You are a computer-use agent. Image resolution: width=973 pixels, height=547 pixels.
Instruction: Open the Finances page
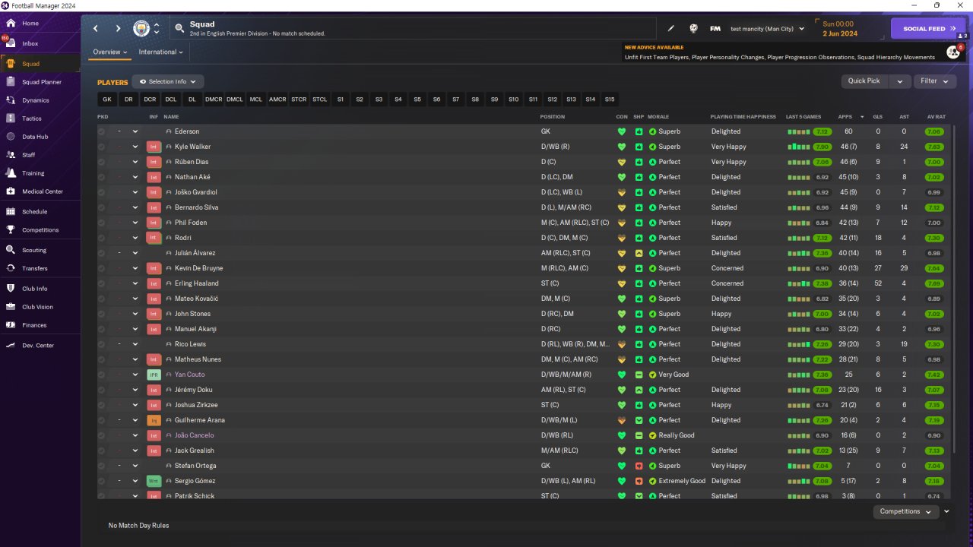[x=34, y=325]
